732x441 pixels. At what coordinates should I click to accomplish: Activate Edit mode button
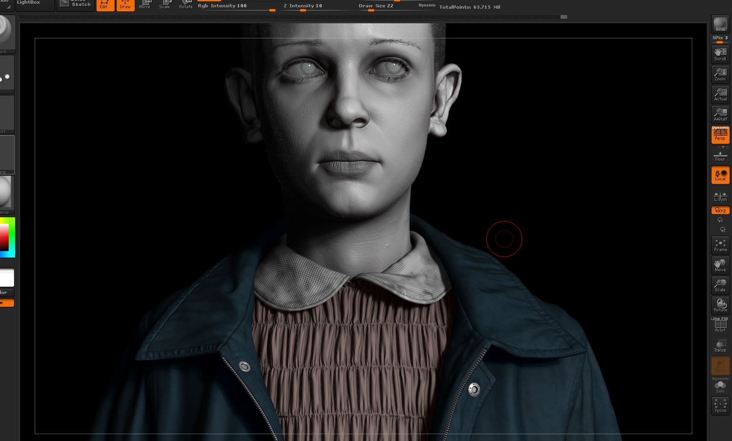pos(105,5)
